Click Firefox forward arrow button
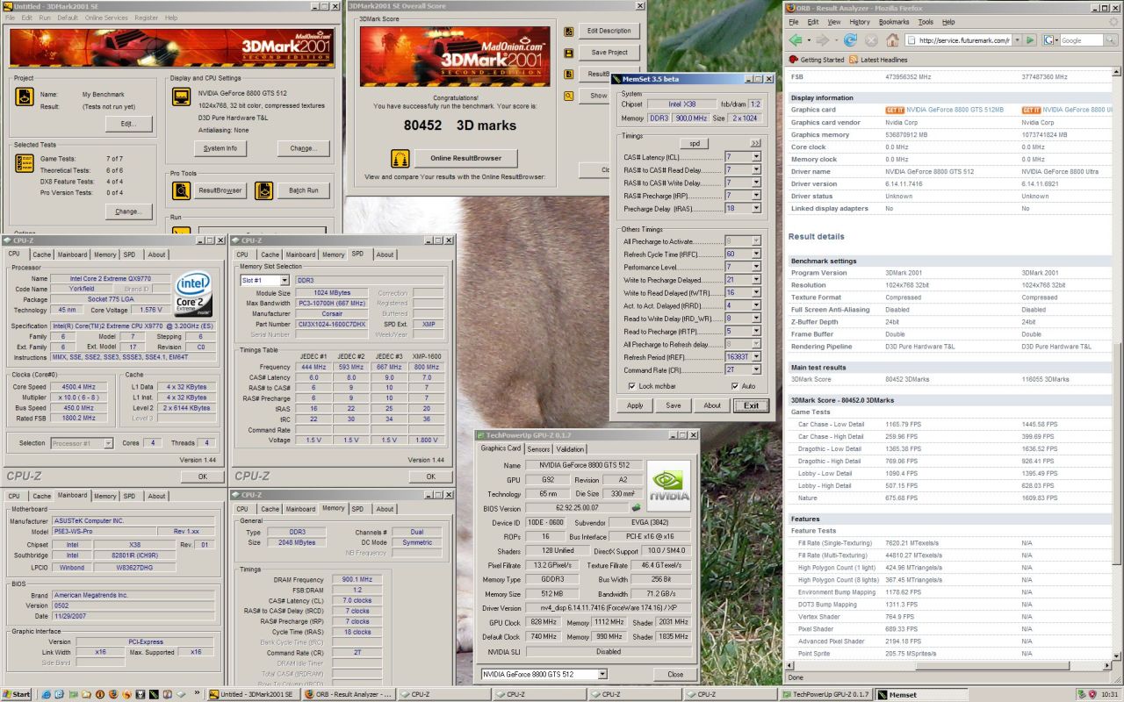Screen dimensions: 1124x702 (x=822, y=40)
